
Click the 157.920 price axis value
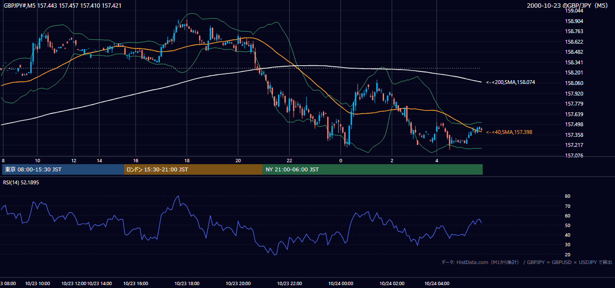click(x=574, y=94)
